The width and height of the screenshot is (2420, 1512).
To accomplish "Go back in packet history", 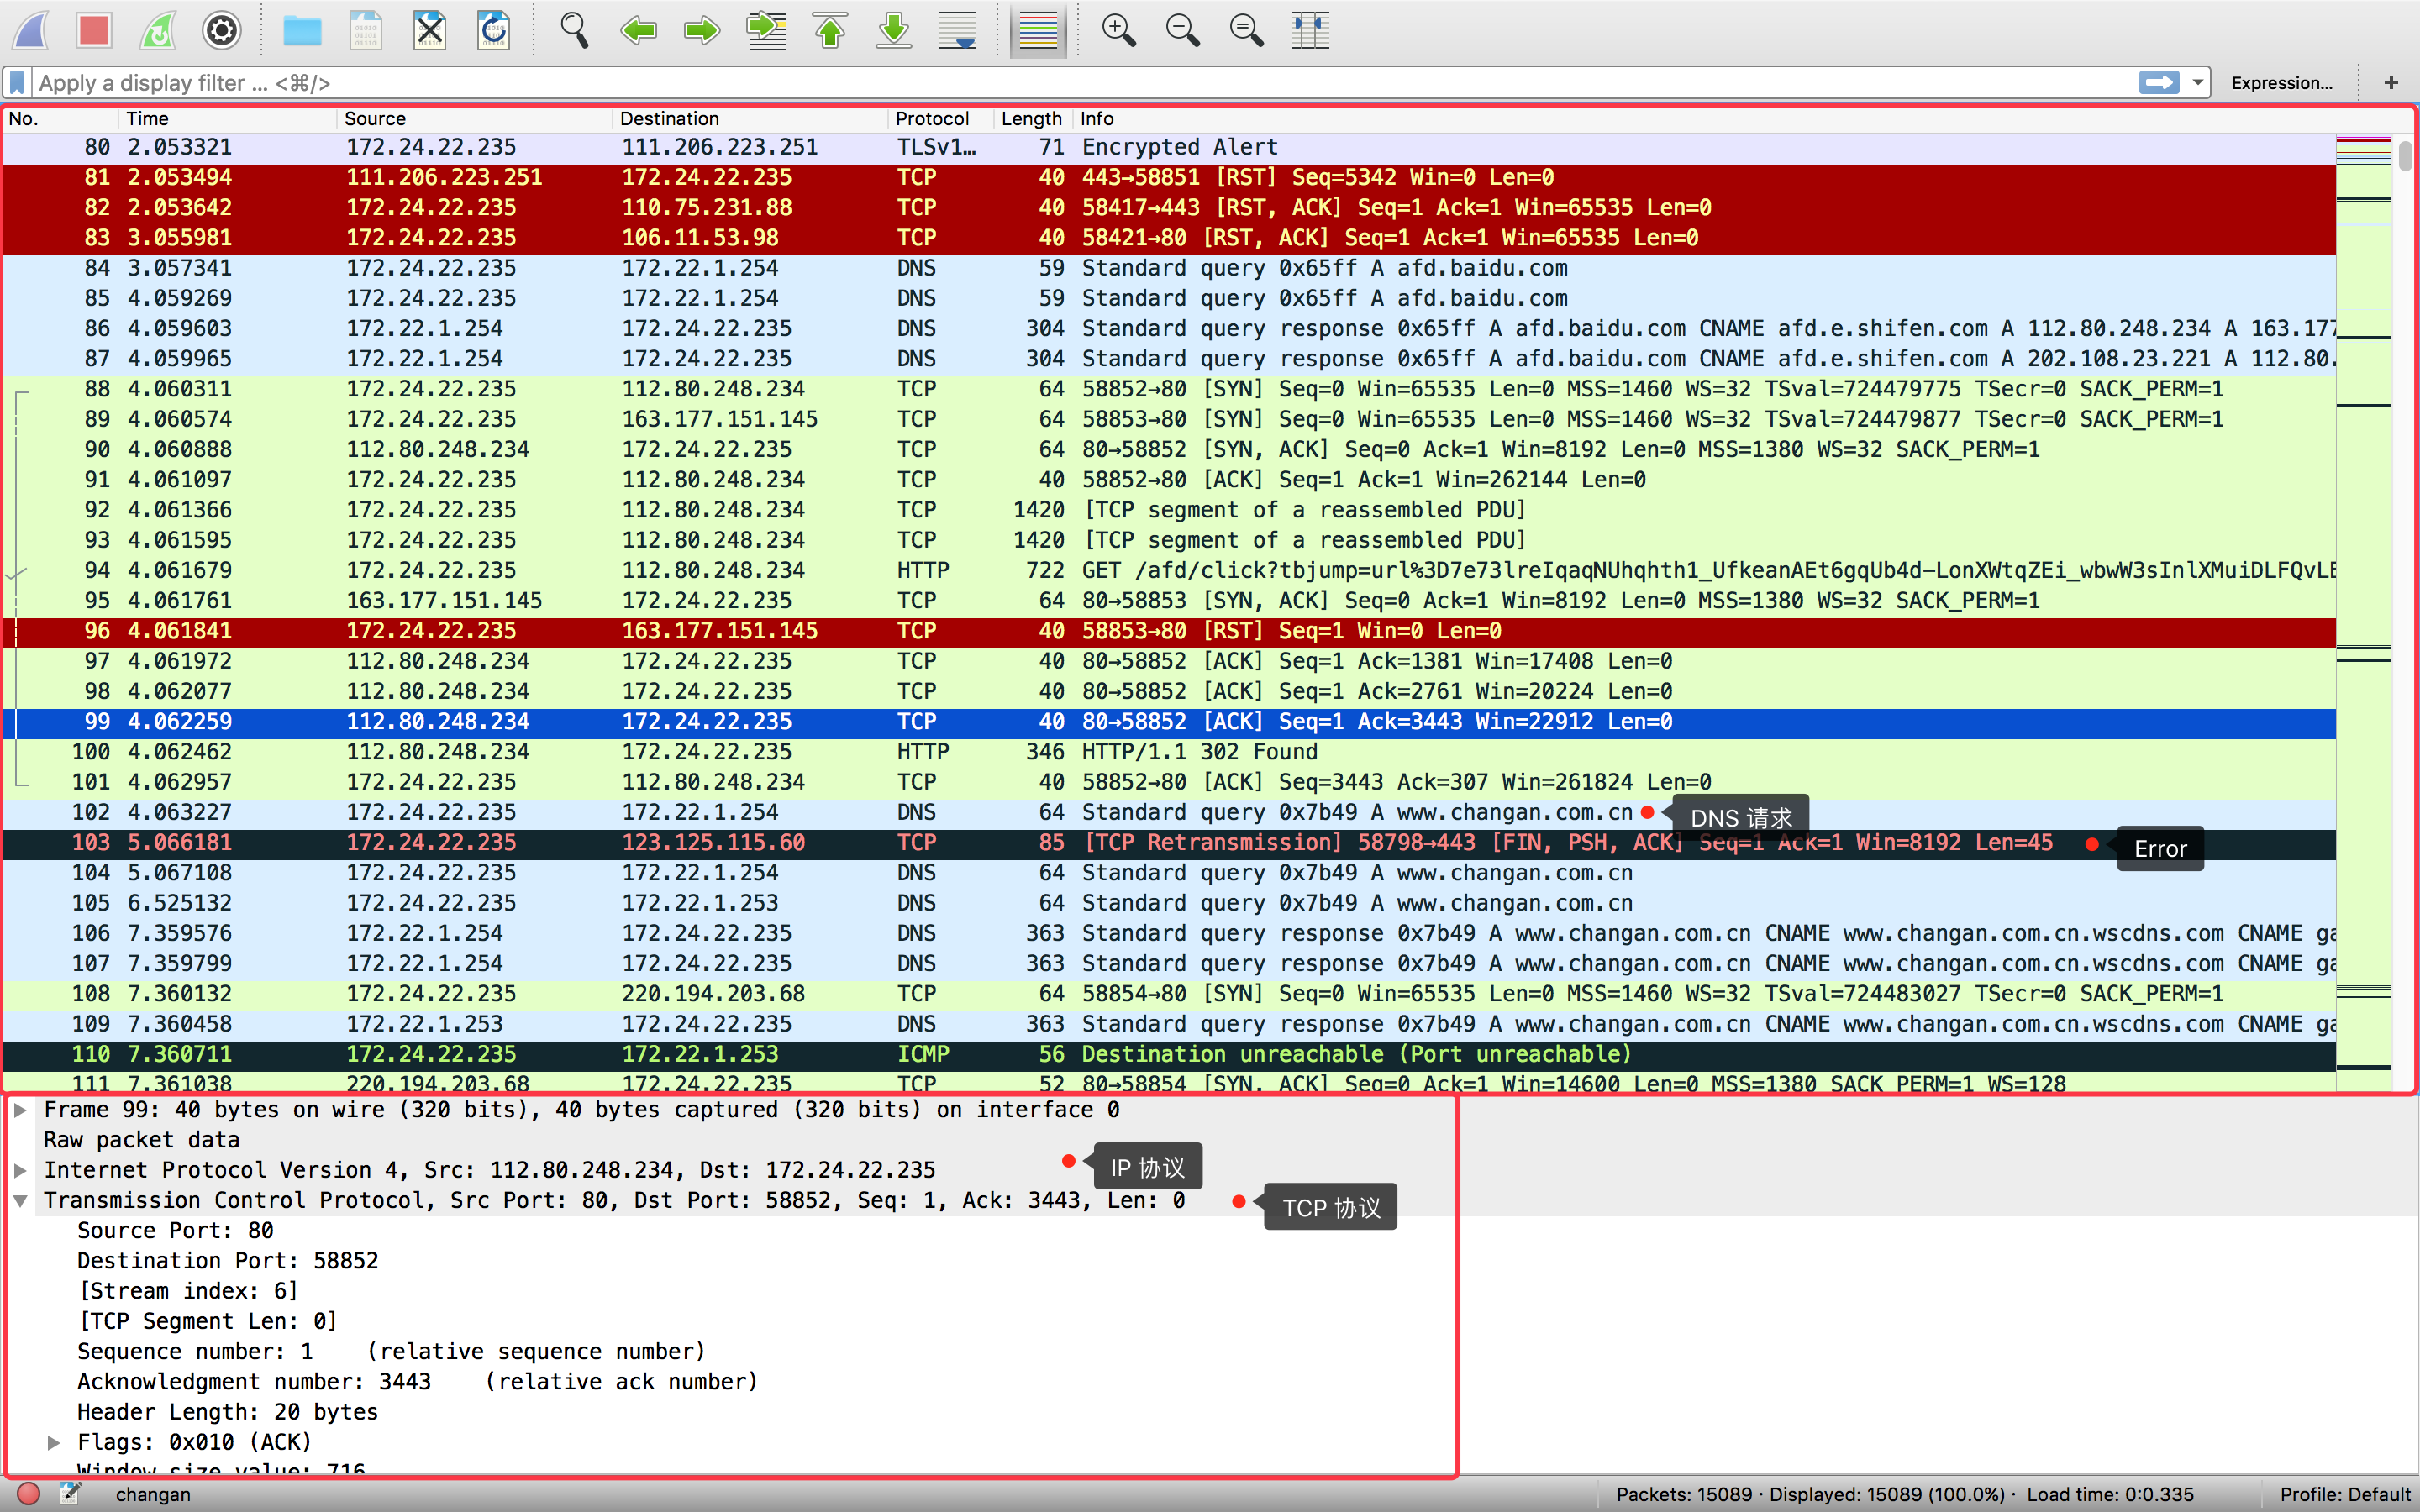I will (x=638, y=30).
